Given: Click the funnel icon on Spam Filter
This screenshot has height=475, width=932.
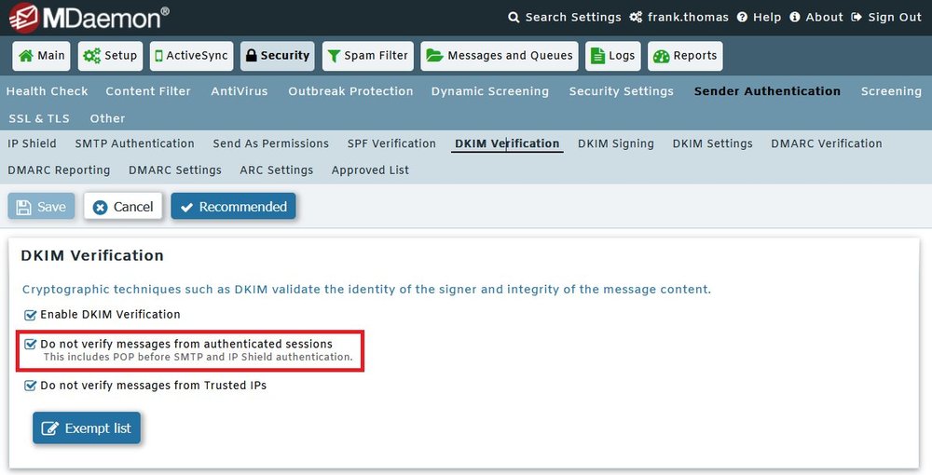Looking at the screenshot, I should pos(334,56).
